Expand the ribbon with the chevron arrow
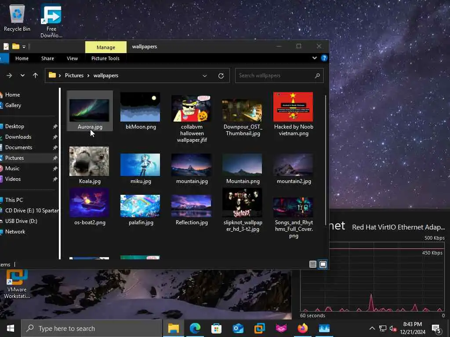The height and width of the screenshot is (337, 450). click(315, 58)
